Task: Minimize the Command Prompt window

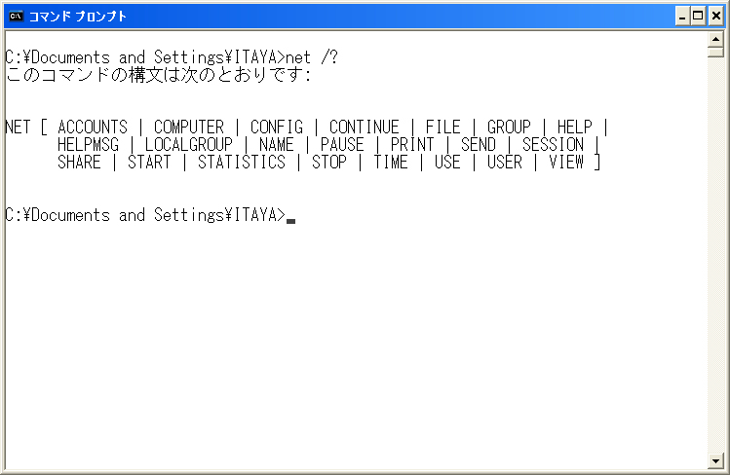Action: 682,17
